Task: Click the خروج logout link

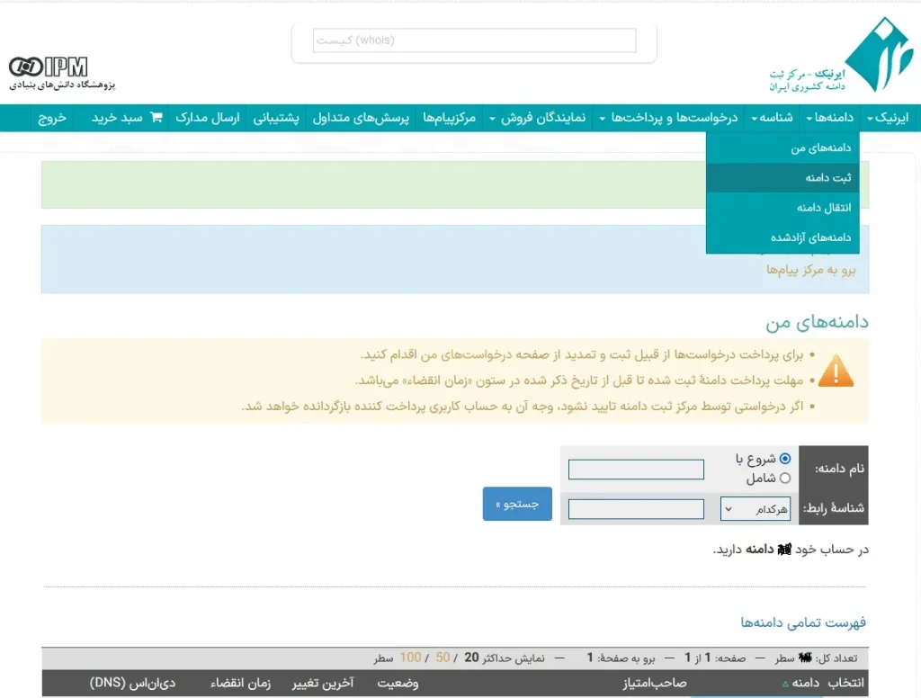Action: click(x=52, y=118)
